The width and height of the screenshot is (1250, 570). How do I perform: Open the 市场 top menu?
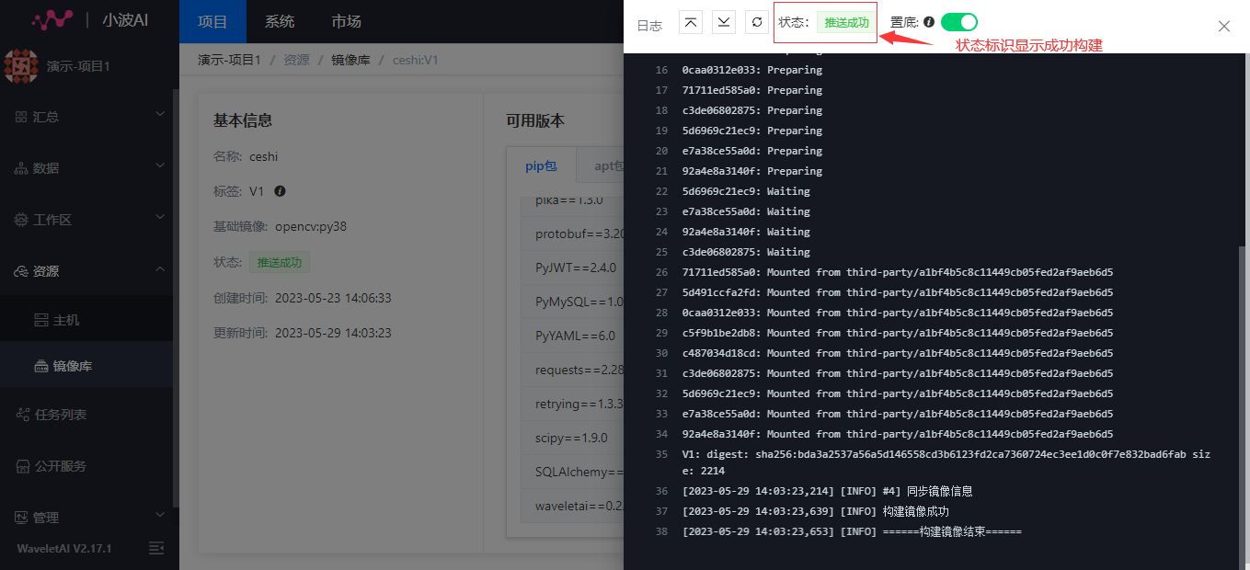347,21
